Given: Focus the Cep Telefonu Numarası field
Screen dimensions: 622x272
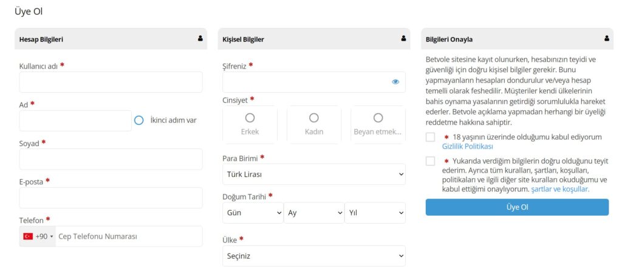Looking at the screenshot, I should click(129, 236).
